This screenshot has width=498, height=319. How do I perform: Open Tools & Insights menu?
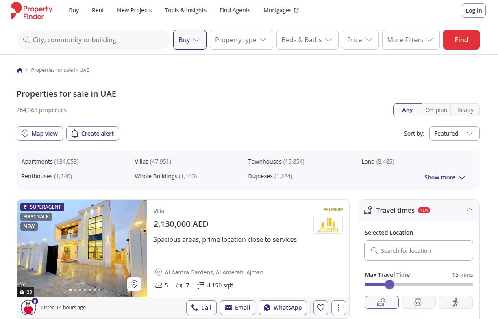coord(185,10)
